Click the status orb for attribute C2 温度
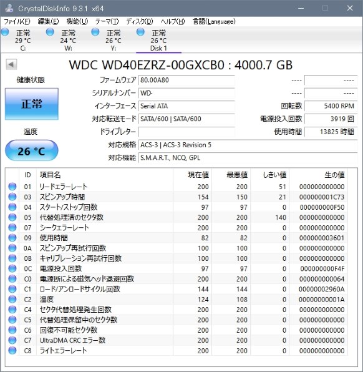The width and height of the screenshot is (363, 372). [x=12, y=299]
